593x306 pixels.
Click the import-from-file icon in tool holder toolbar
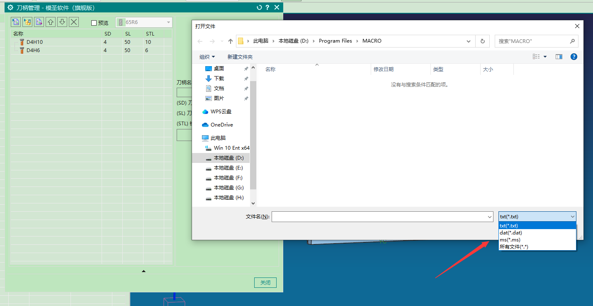click(16, 22)
